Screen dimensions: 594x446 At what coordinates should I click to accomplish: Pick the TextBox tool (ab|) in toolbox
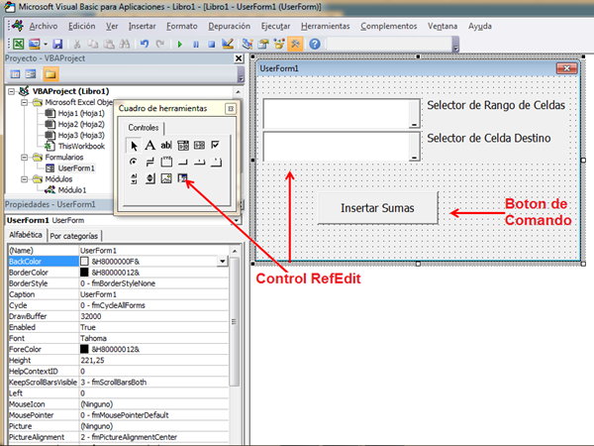(x=166, y=146)
